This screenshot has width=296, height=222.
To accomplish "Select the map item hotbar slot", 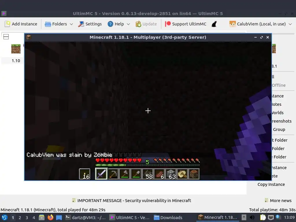I will point(182,174).
